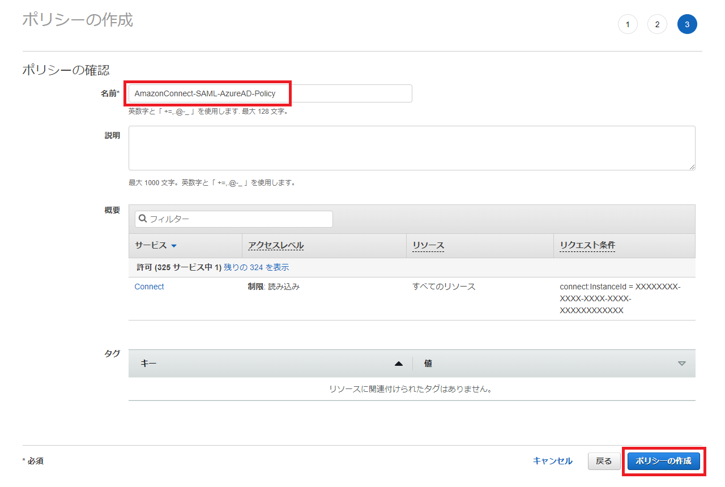Screen dimensions: 725x487
Task: Click the リソース column header
Action: pos(428,245)
